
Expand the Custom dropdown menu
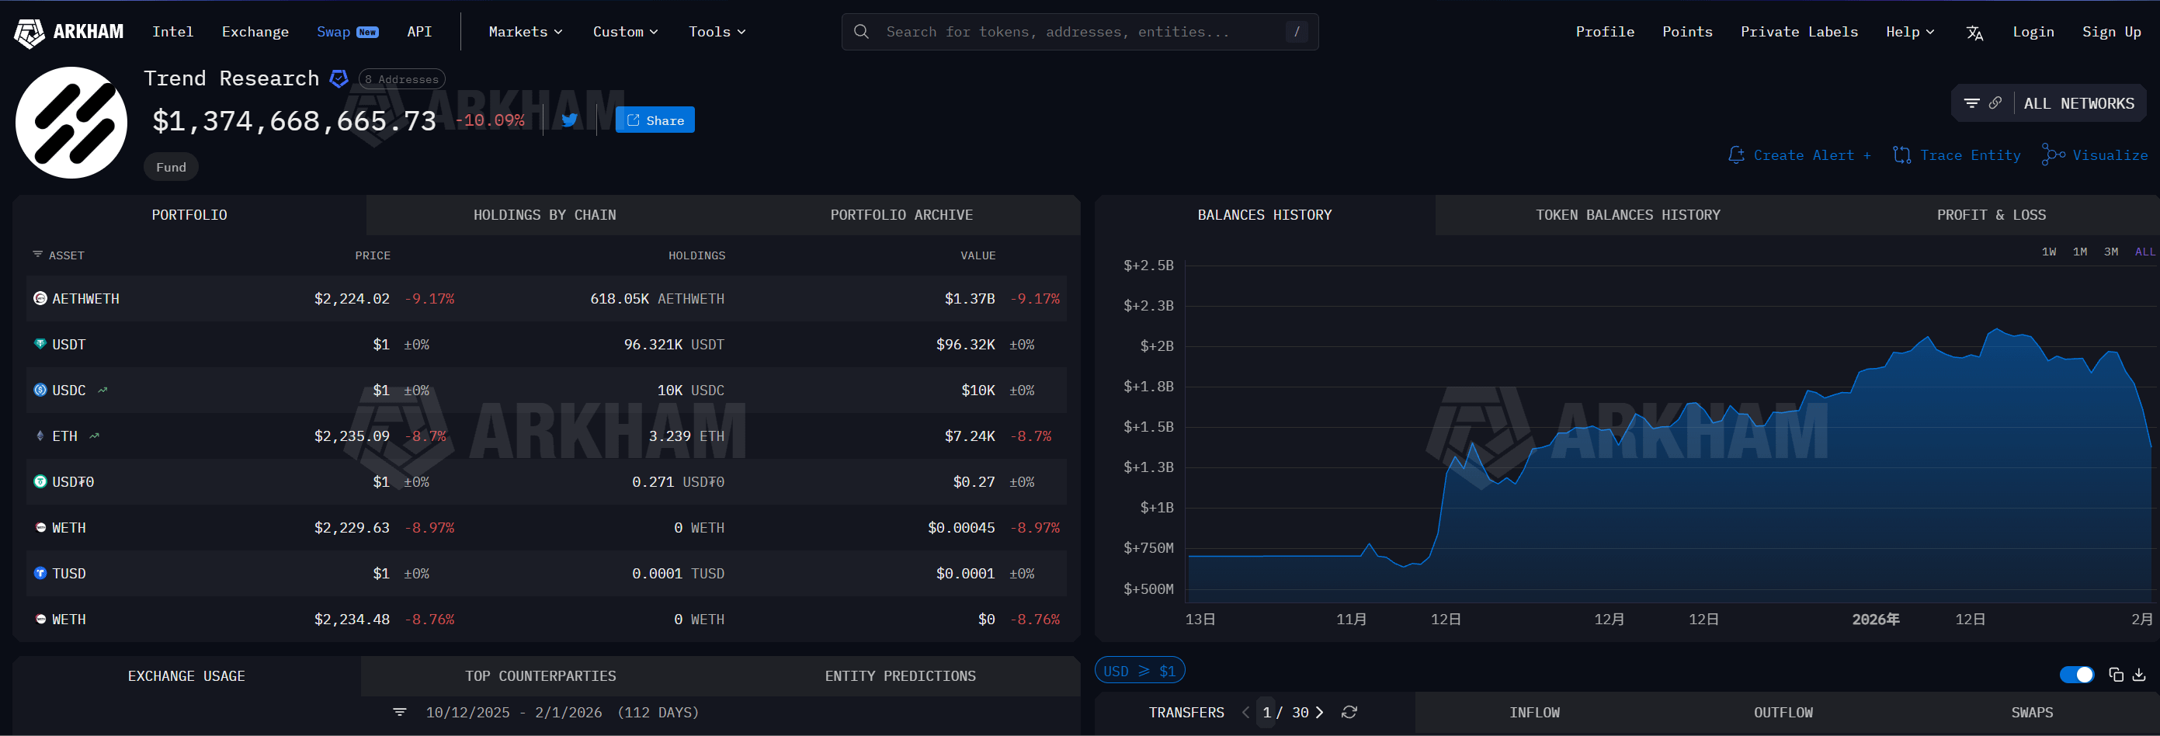point(626,32)
